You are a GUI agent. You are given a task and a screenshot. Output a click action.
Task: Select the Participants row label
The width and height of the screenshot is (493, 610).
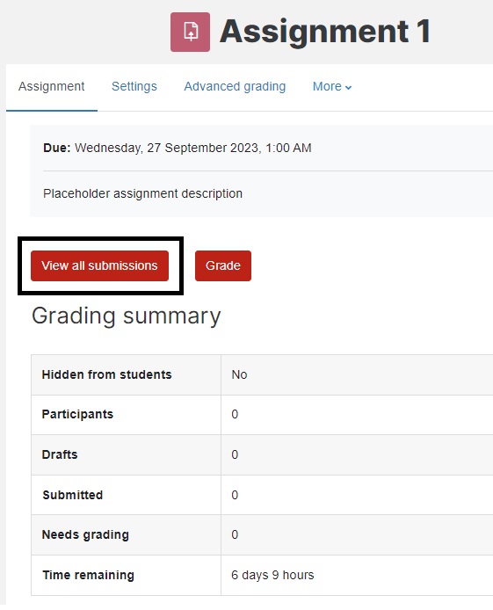point(77,414)
